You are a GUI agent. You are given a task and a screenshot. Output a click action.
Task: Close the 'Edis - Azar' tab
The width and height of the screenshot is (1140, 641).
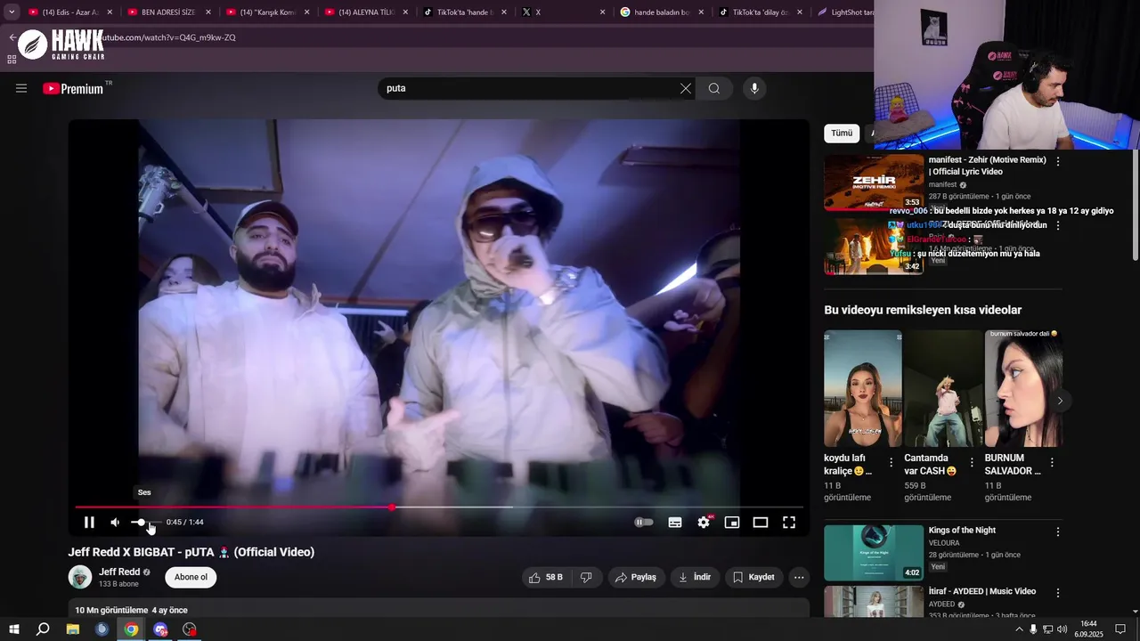(x=110, y=12)
